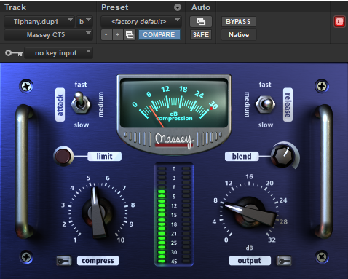The width and height of the screenshot is (348, 279).
Task: Open the automation enable window icon
Action: [x=201, y=22]
